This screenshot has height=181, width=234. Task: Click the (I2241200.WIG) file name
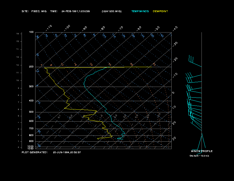[x=112, y=11]
